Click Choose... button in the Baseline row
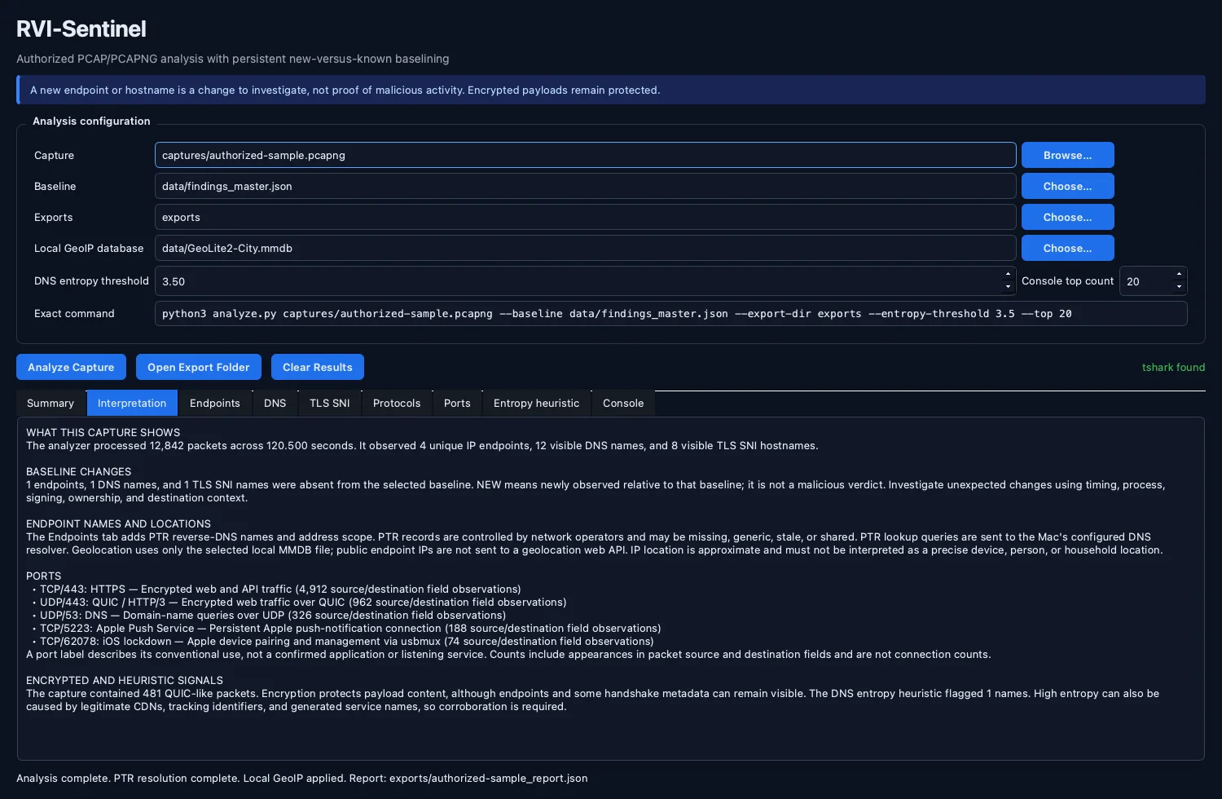 coord(1067,186)
